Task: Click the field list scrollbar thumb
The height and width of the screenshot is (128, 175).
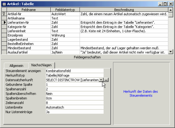Action: click(170, 15)
